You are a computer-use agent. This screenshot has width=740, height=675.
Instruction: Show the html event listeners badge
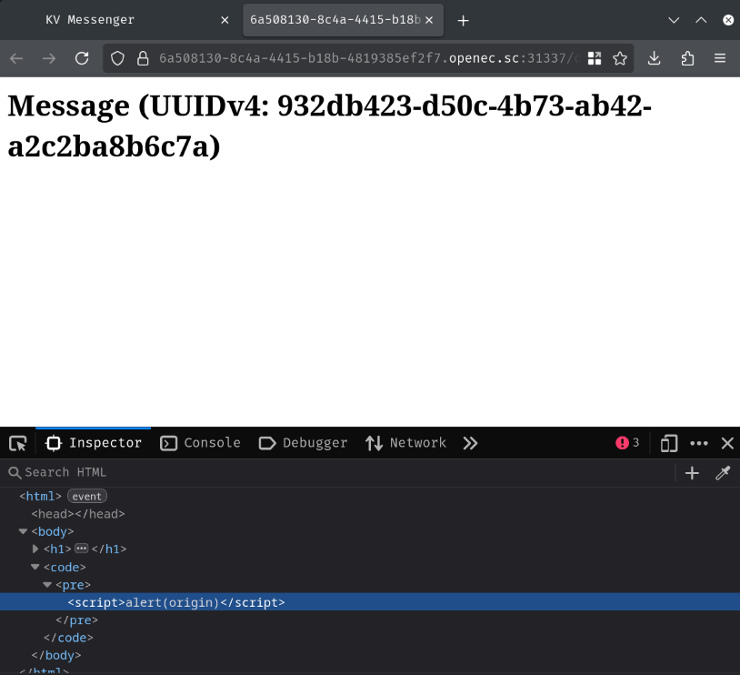point(87,497)
